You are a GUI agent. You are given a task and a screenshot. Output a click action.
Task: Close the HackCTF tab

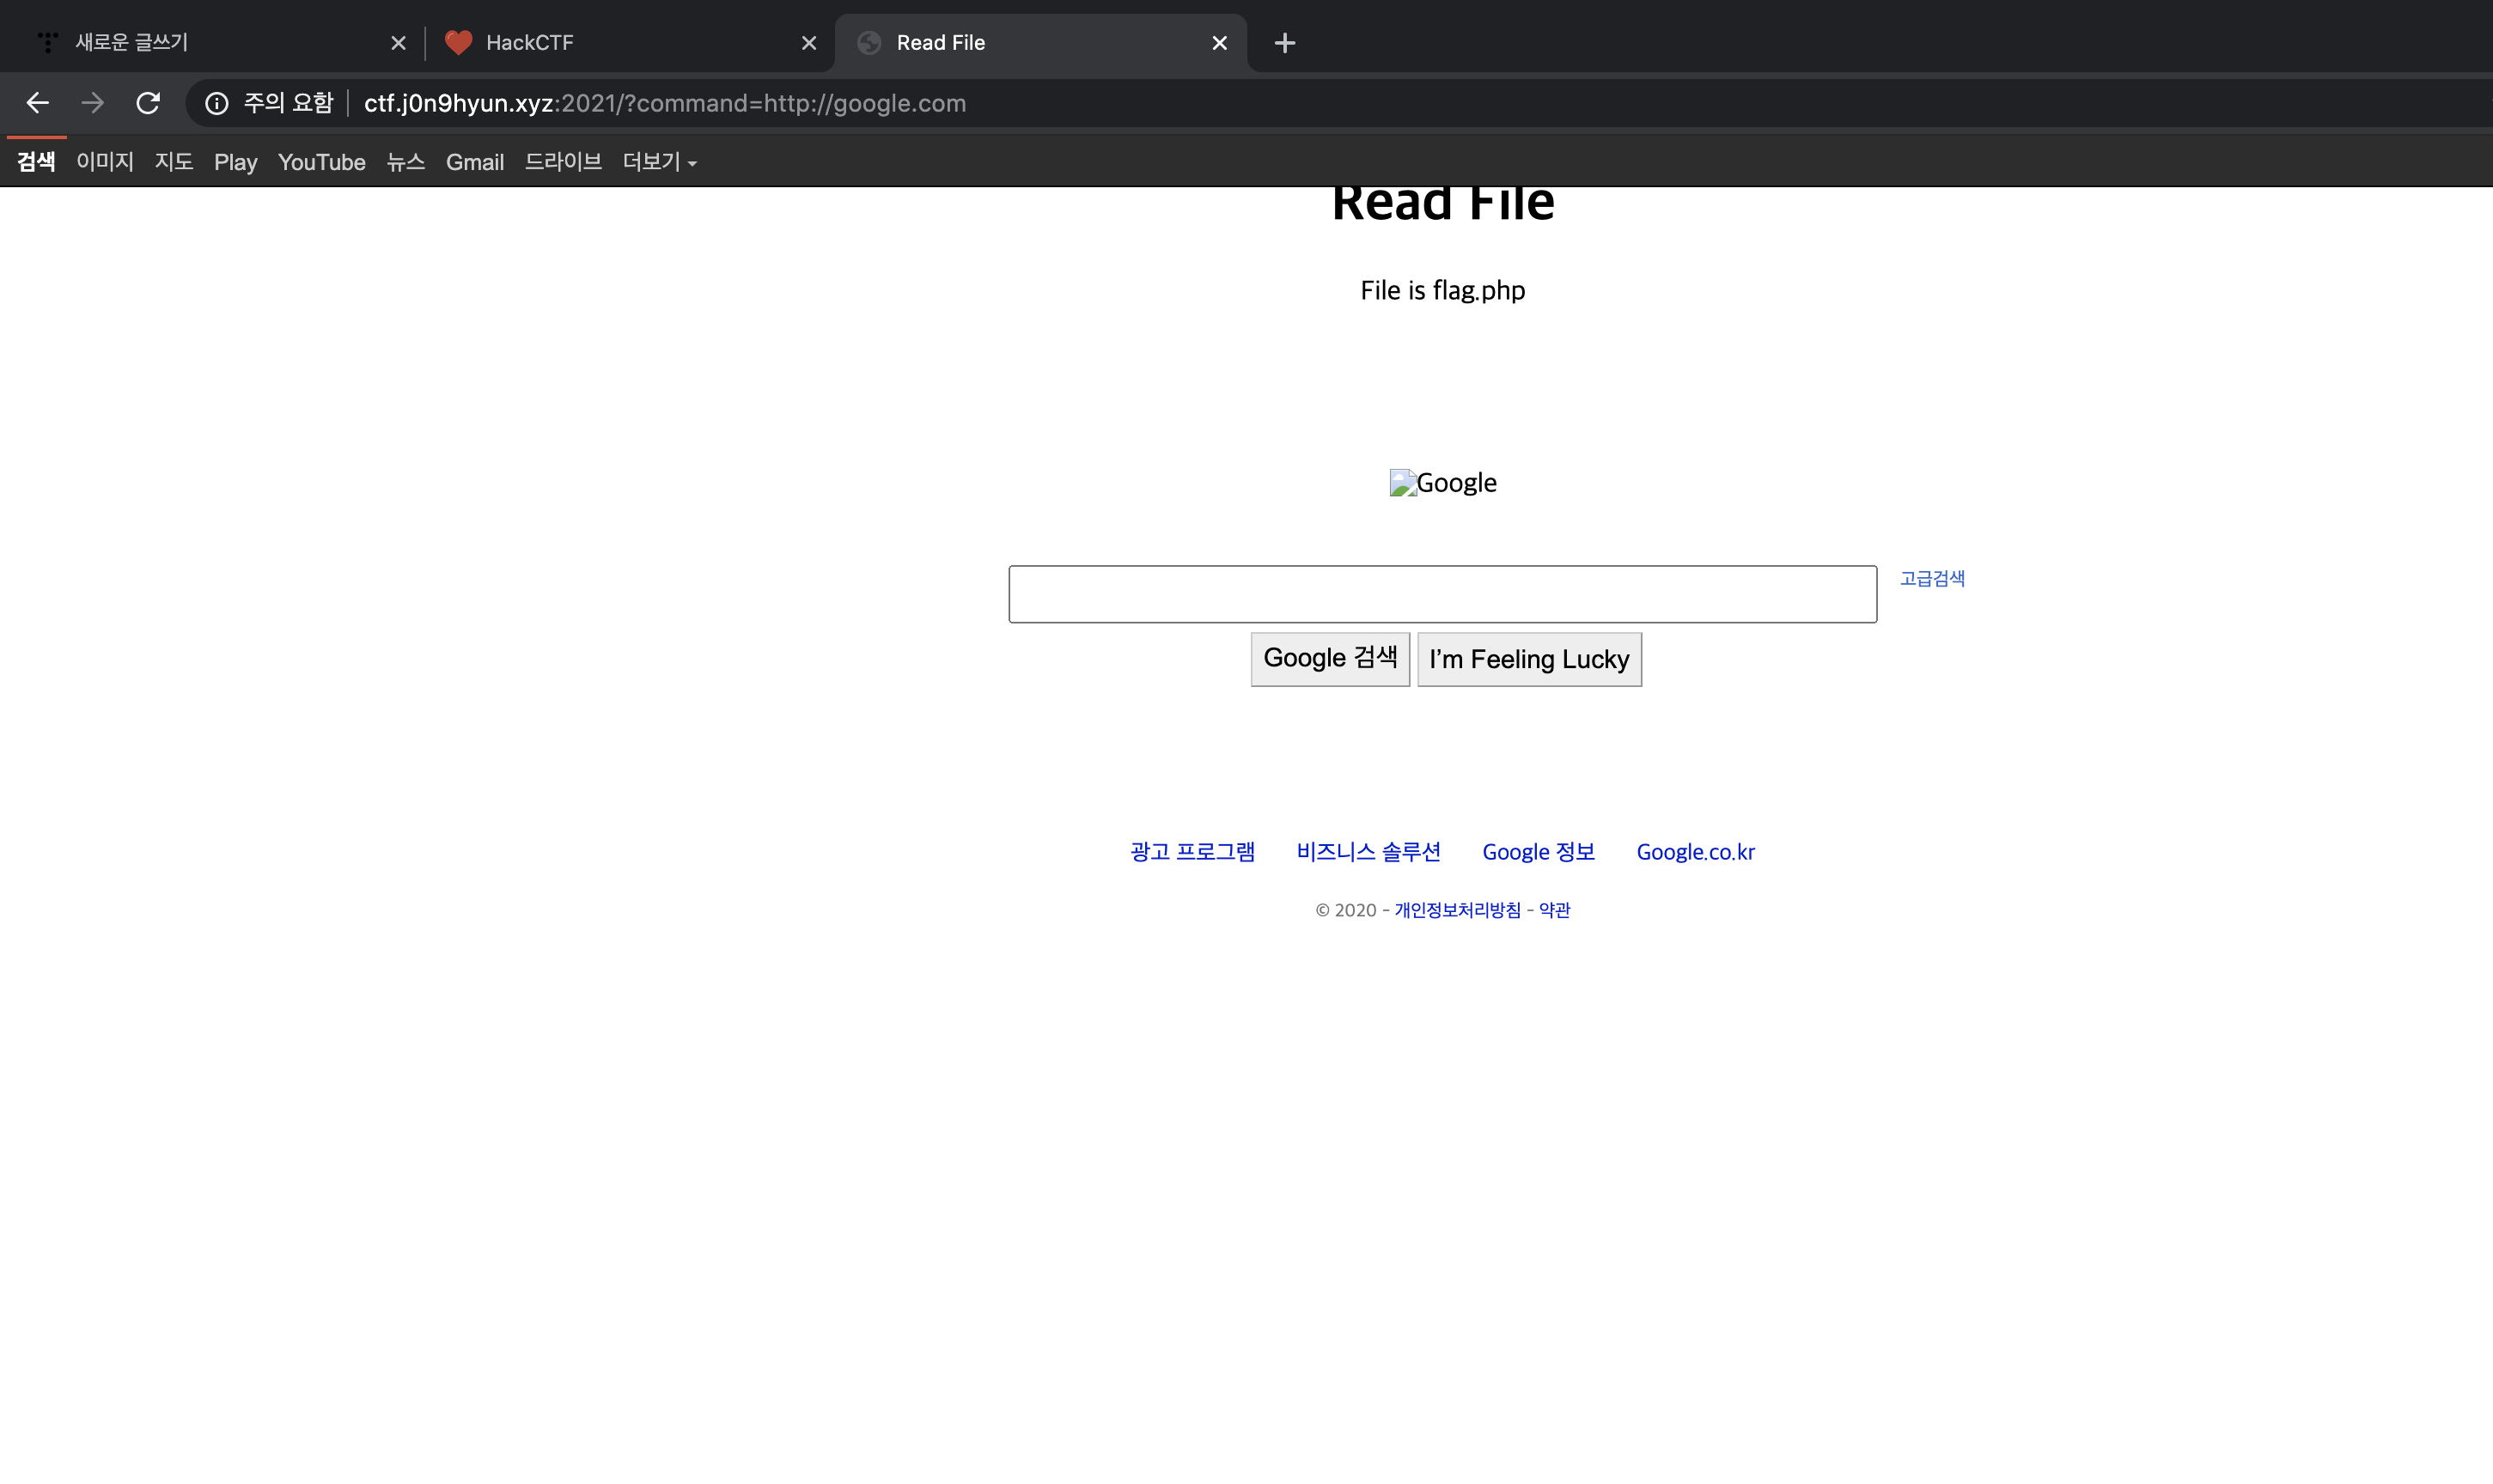[809, 43]
